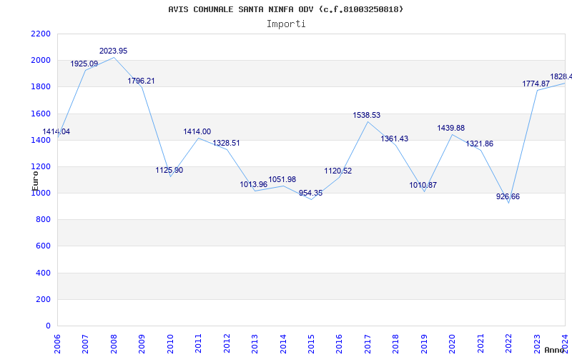Click the y-axis value 0

tap(49, 326)
